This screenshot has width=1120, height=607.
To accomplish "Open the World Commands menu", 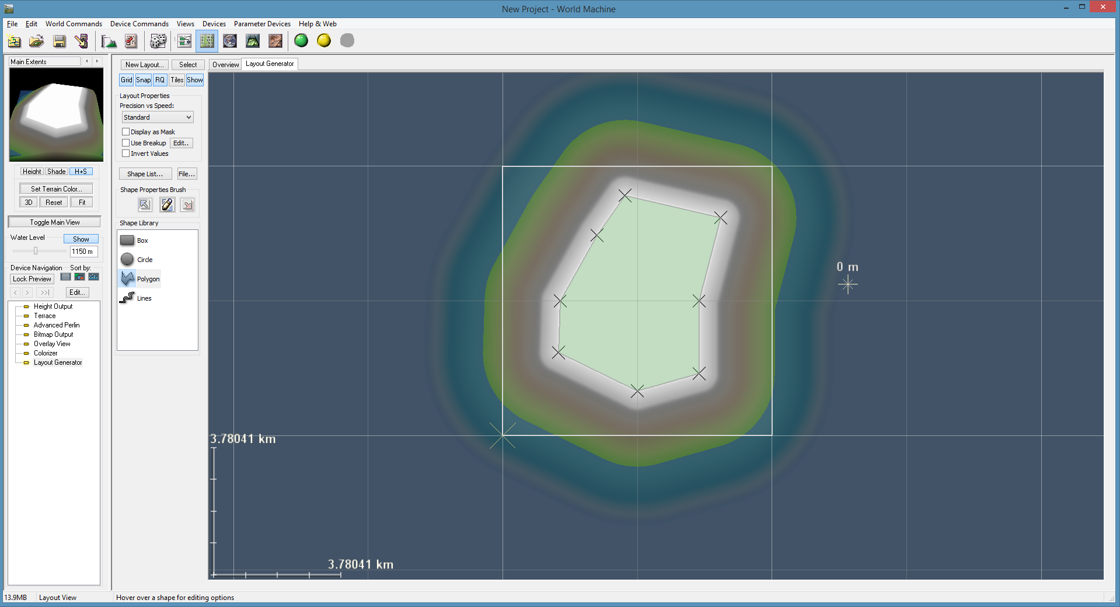I will tap(74, 24).
